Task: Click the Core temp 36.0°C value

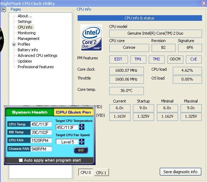Action: (x=127, y=91)
